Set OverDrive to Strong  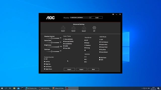87,48
